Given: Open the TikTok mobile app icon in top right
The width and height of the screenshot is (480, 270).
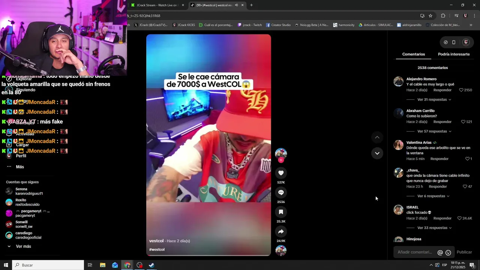Looking at the screenshot, I should [x=454, y=42].
